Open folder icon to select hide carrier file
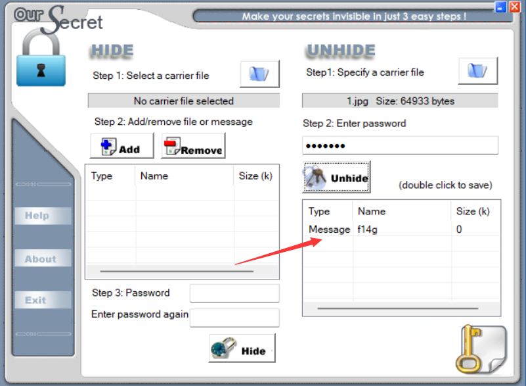Viewport: 526px width, 386px height. pos(259,74)
